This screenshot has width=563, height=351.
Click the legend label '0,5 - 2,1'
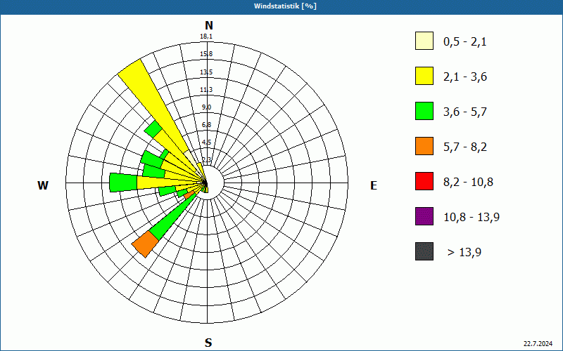pos(465,42)
